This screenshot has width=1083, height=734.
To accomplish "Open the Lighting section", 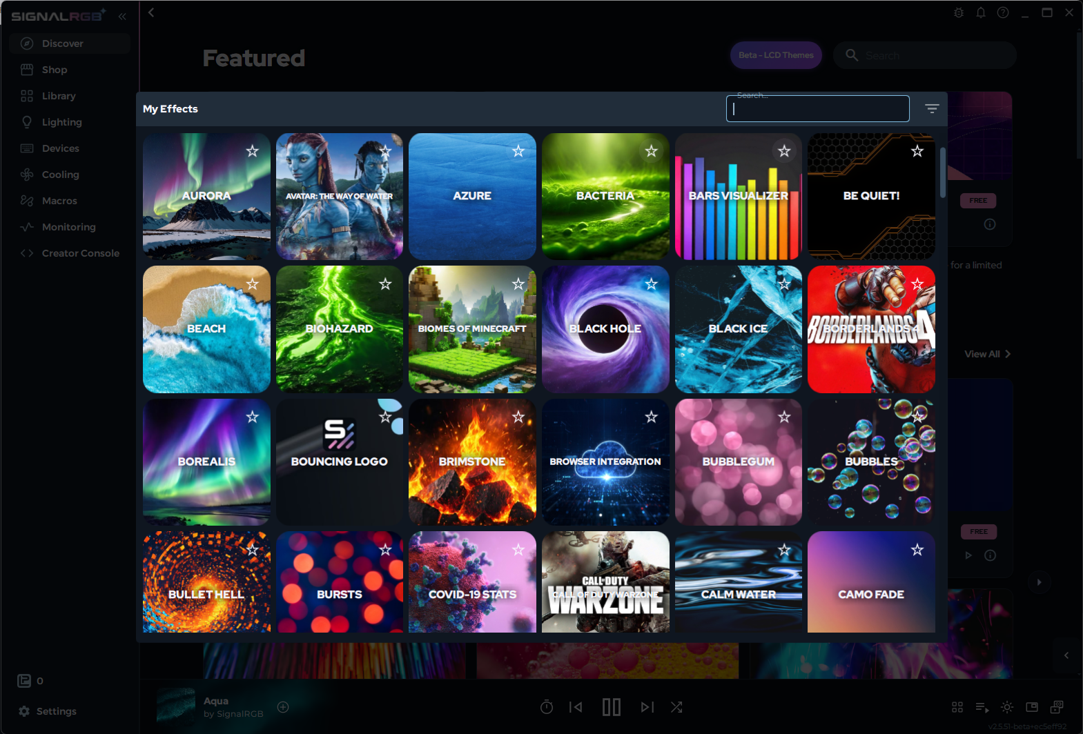I will 70,122.
